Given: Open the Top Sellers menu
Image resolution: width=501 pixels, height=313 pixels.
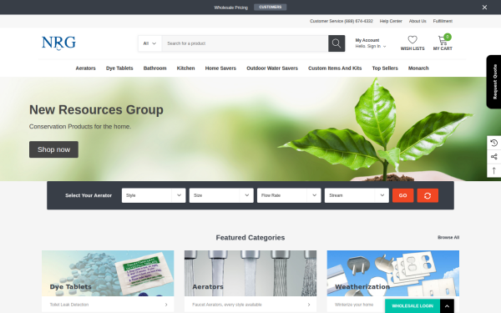Looking at the screenshot, I should click(x=385, y=68).
